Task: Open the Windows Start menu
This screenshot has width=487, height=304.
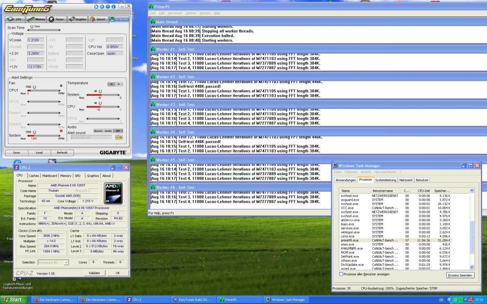Action: pos(14,300)
